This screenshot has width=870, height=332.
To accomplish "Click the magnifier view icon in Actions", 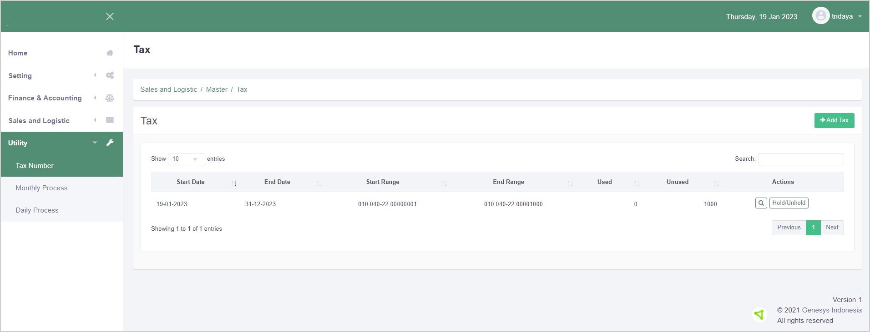I will point(761,203).
